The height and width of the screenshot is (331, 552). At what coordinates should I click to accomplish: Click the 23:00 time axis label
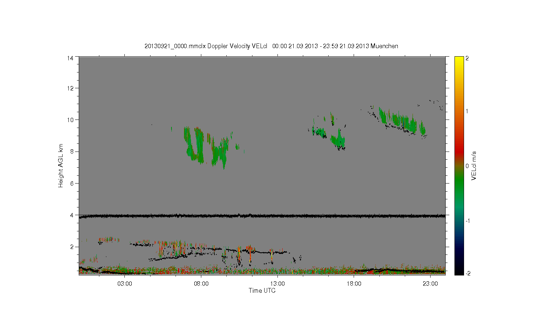pos(430,284)
